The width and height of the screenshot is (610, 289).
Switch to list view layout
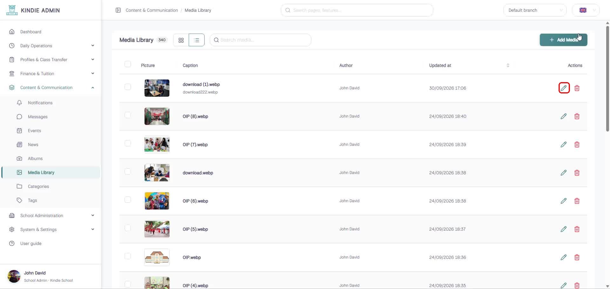point(197,40)
